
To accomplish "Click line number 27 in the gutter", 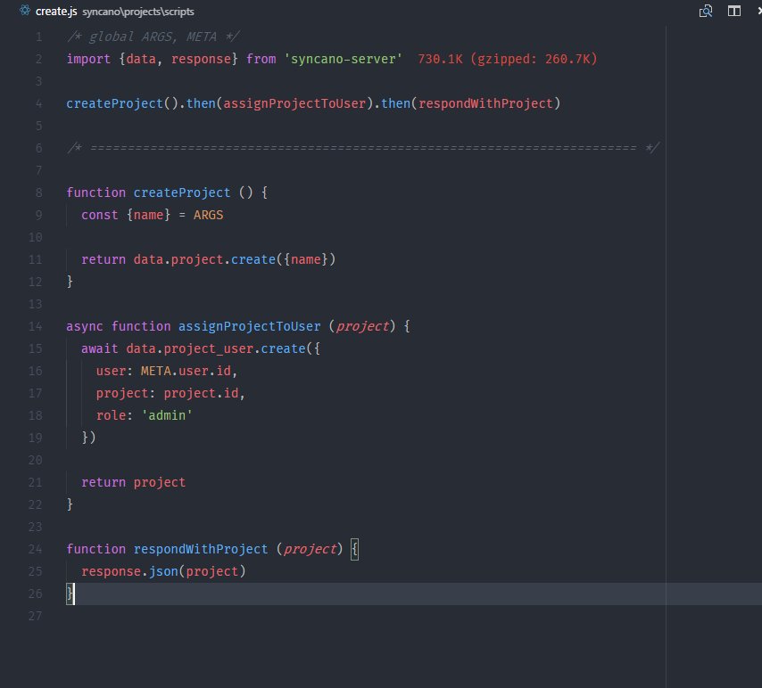I will (x=36, y=616).
